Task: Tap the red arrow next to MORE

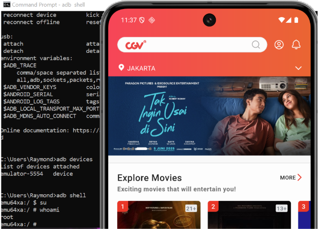Action: (299, 177)
